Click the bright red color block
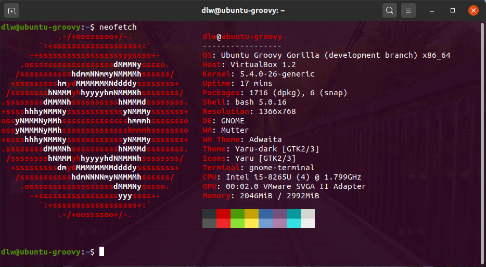Viewport: 486px width, 267px height. (223, 223)
